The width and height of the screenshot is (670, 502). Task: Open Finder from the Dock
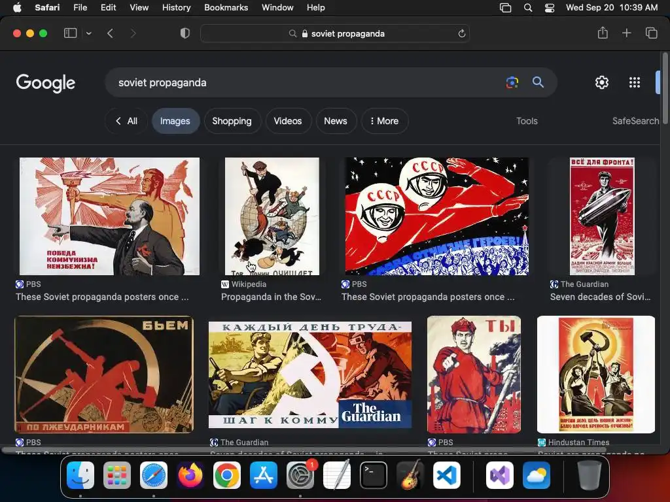80,475
